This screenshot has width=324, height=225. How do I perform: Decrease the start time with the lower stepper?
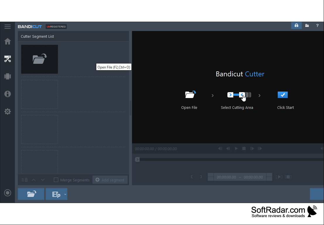(211, 179)
